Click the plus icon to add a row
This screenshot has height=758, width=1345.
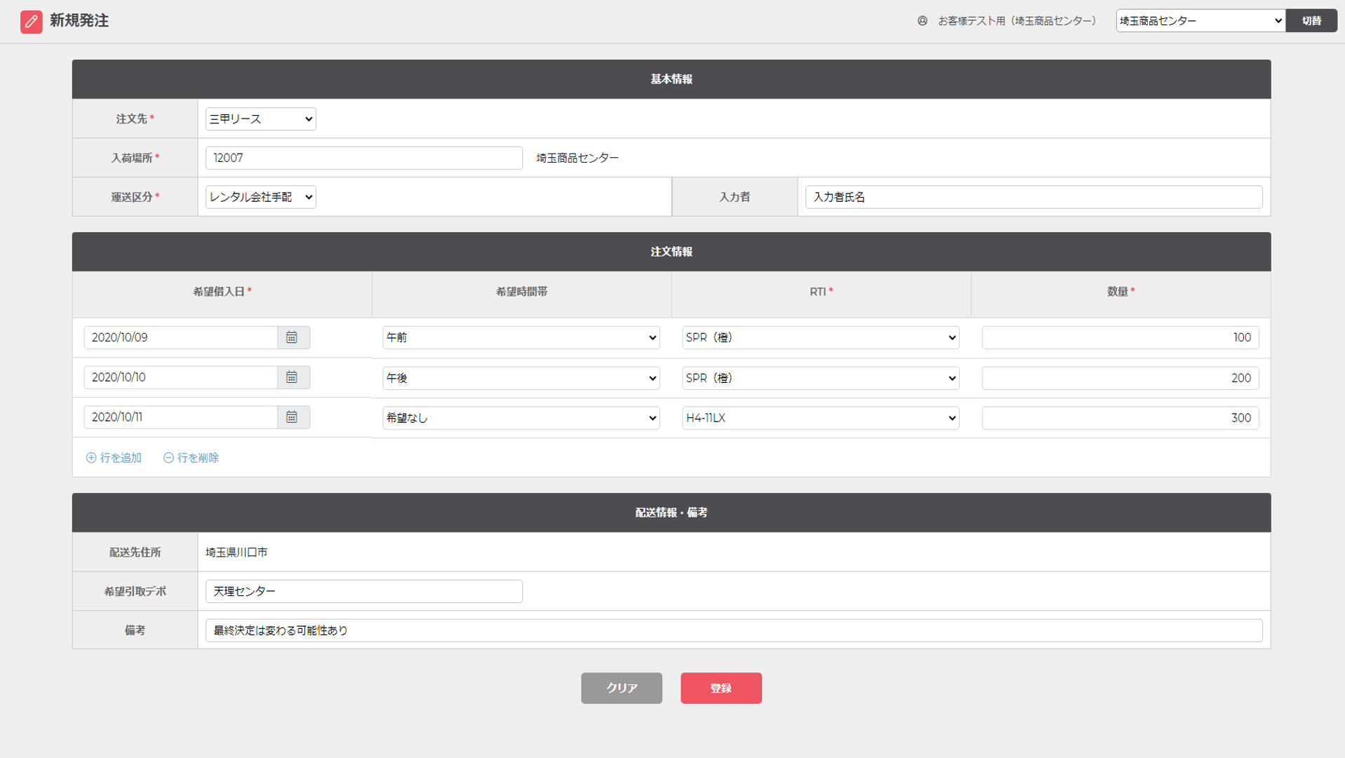tap(91, 458)
